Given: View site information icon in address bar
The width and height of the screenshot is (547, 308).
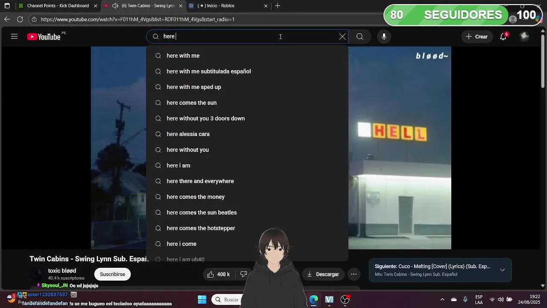Looking at the screenshot, I should click(34, 19).
